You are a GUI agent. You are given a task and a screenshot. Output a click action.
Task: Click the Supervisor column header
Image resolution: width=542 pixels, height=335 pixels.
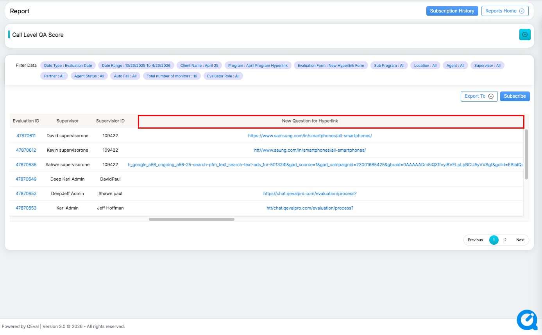pos(67,121)
